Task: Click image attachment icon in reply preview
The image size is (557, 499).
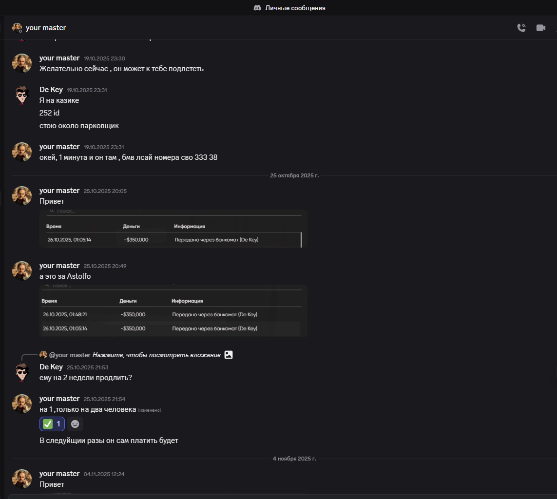Action: coord(229,355)
